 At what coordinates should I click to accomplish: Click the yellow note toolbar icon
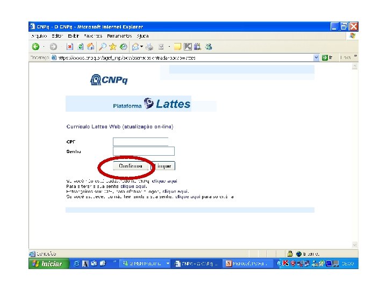pyautogui.click(x=177, y=47)
